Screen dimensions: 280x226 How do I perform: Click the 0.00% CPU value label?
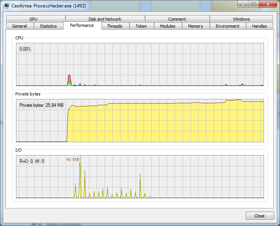click(x=25, y=49)
